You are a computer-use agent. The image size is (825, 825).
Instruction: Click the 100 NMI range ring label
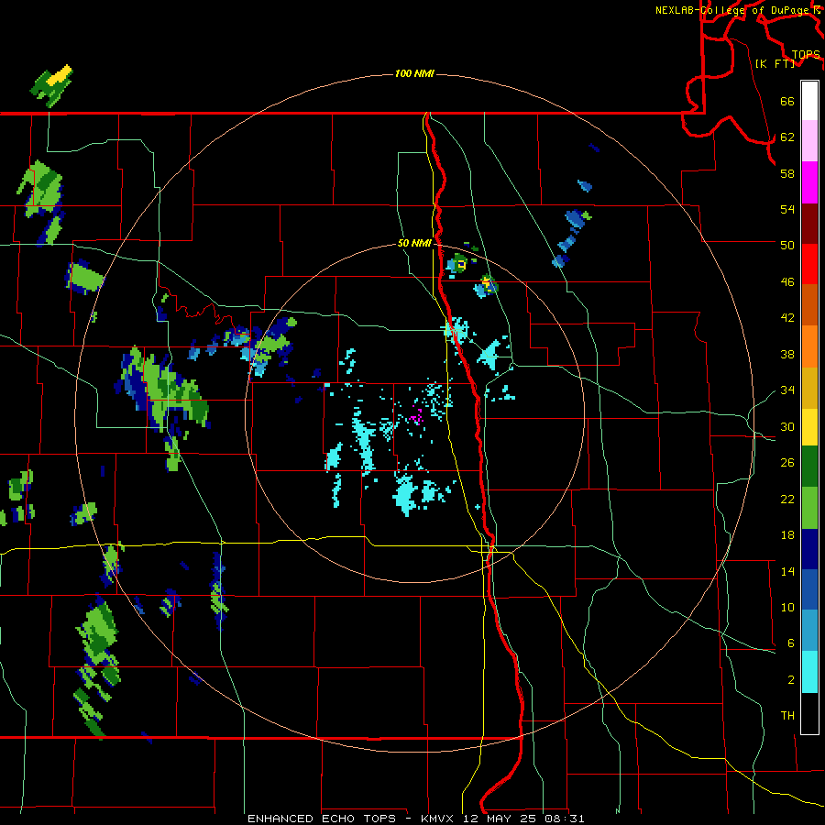coord(414,73)
